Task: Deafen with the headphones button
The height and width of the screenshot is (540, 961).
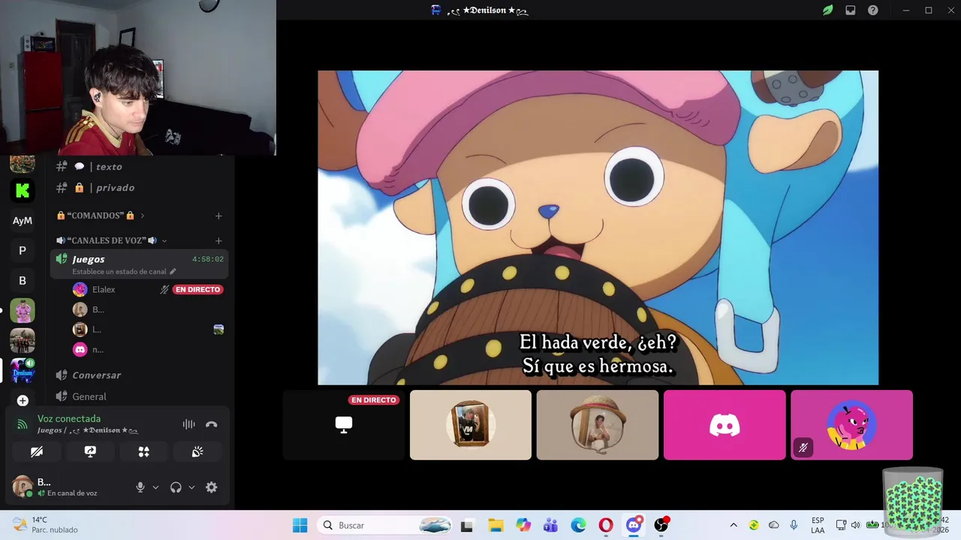Action: tap(176, 487)
